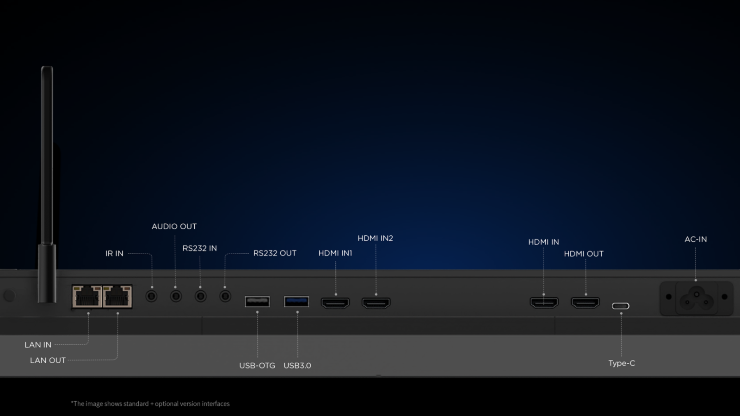Image resolution: width=740 pixels, height=416 pixels.
Task: Click the LAN IN label
Action: tap(38, 345)
